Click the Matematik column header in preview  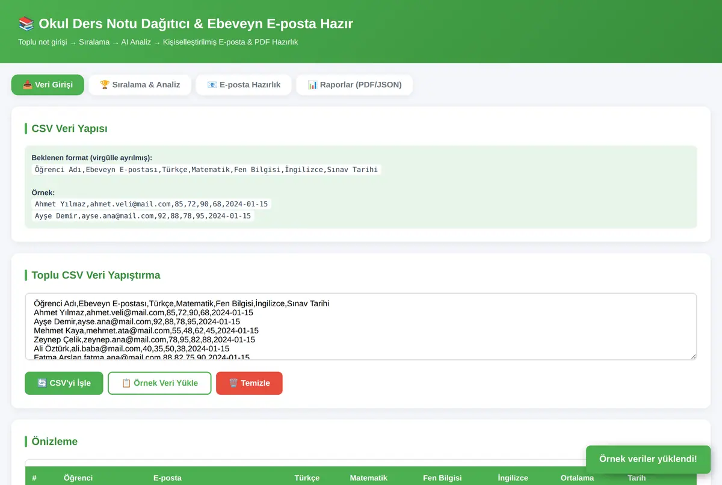368,478
